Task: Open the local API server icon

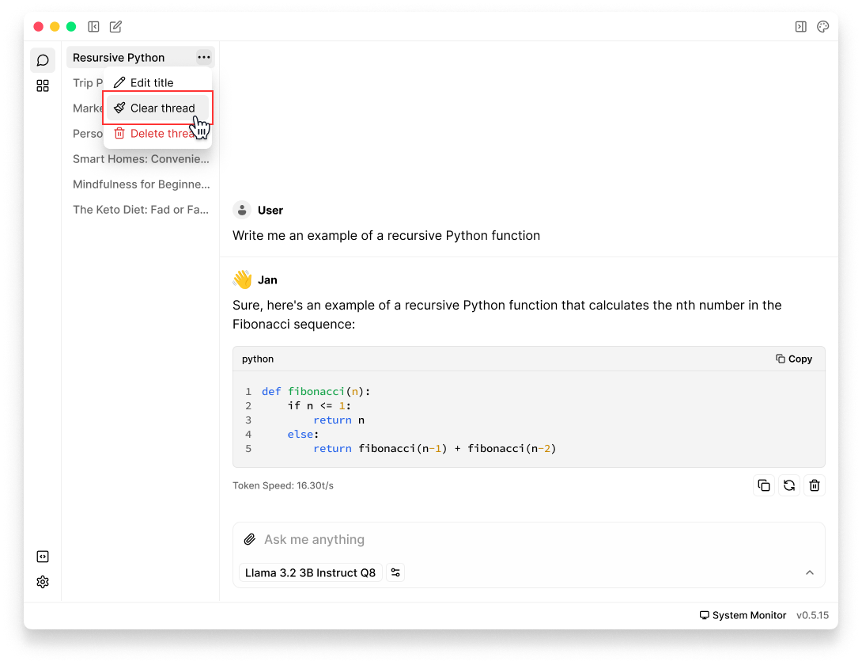Action: pyautogui.click(x=43, y=557)
